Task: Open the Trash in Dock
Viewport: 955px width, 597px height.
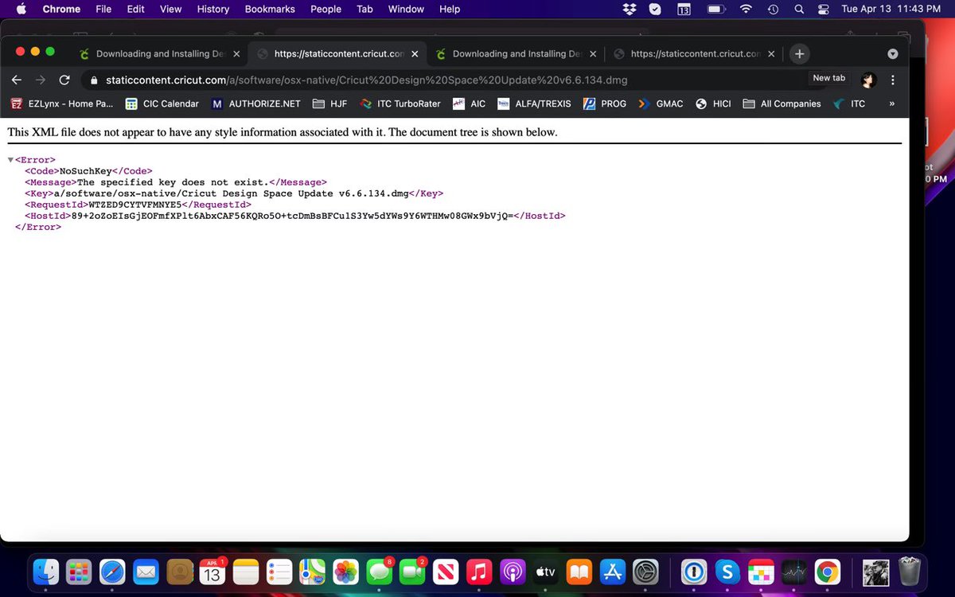Action: [909, 572]
